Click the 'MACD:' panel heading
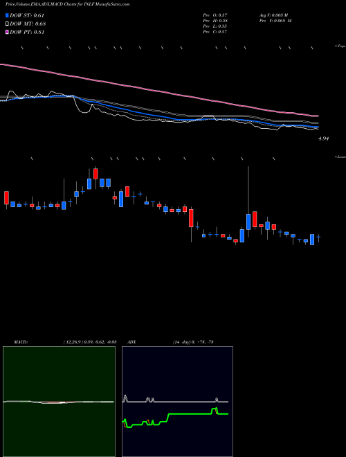 click(20, 342)
